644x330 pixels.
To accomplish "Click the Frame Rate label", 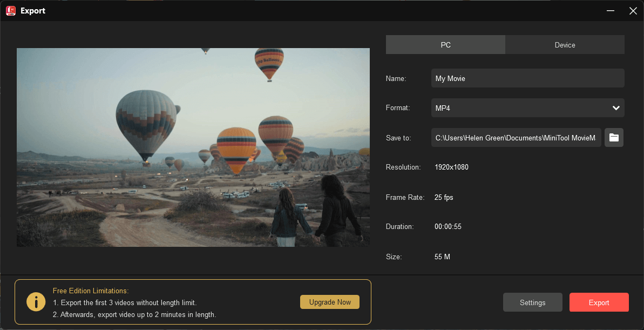I will point(405,197).
